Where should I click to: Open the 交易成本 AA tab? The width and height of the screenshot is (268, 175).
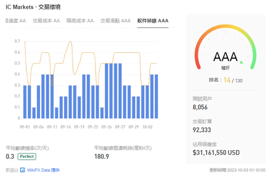(x=46, y=21)
